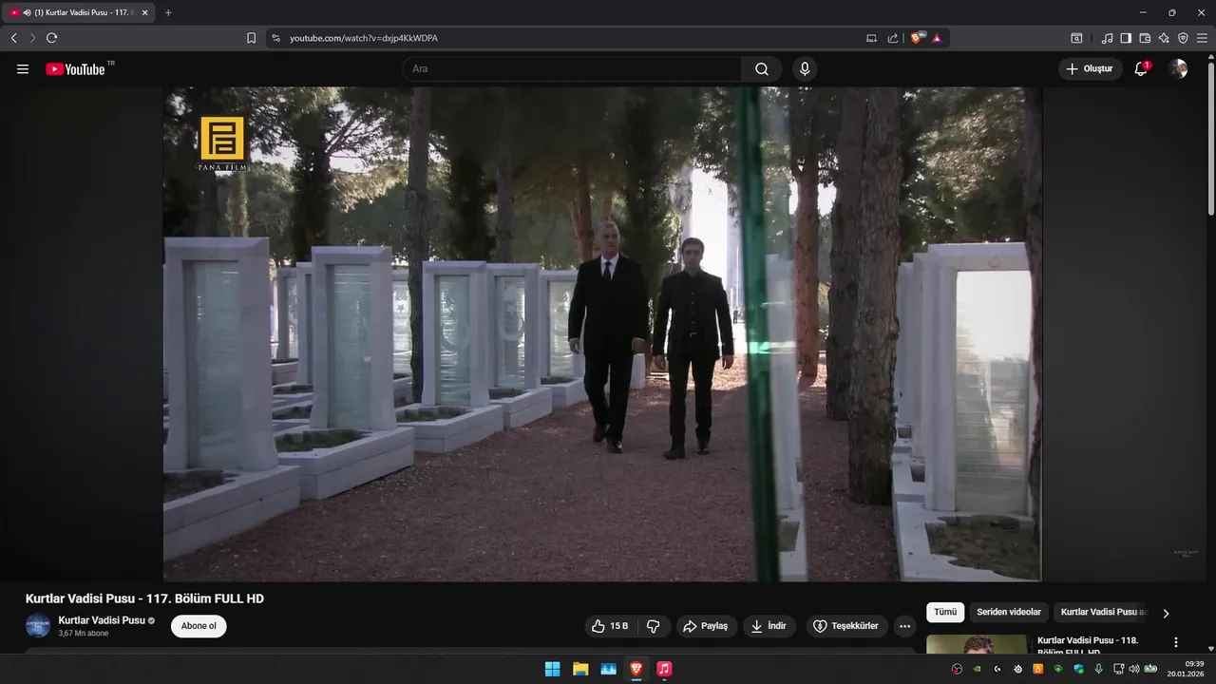Open Brave VPN shield icon
Screen dimensions: 1216x684
click(1183, 38)
